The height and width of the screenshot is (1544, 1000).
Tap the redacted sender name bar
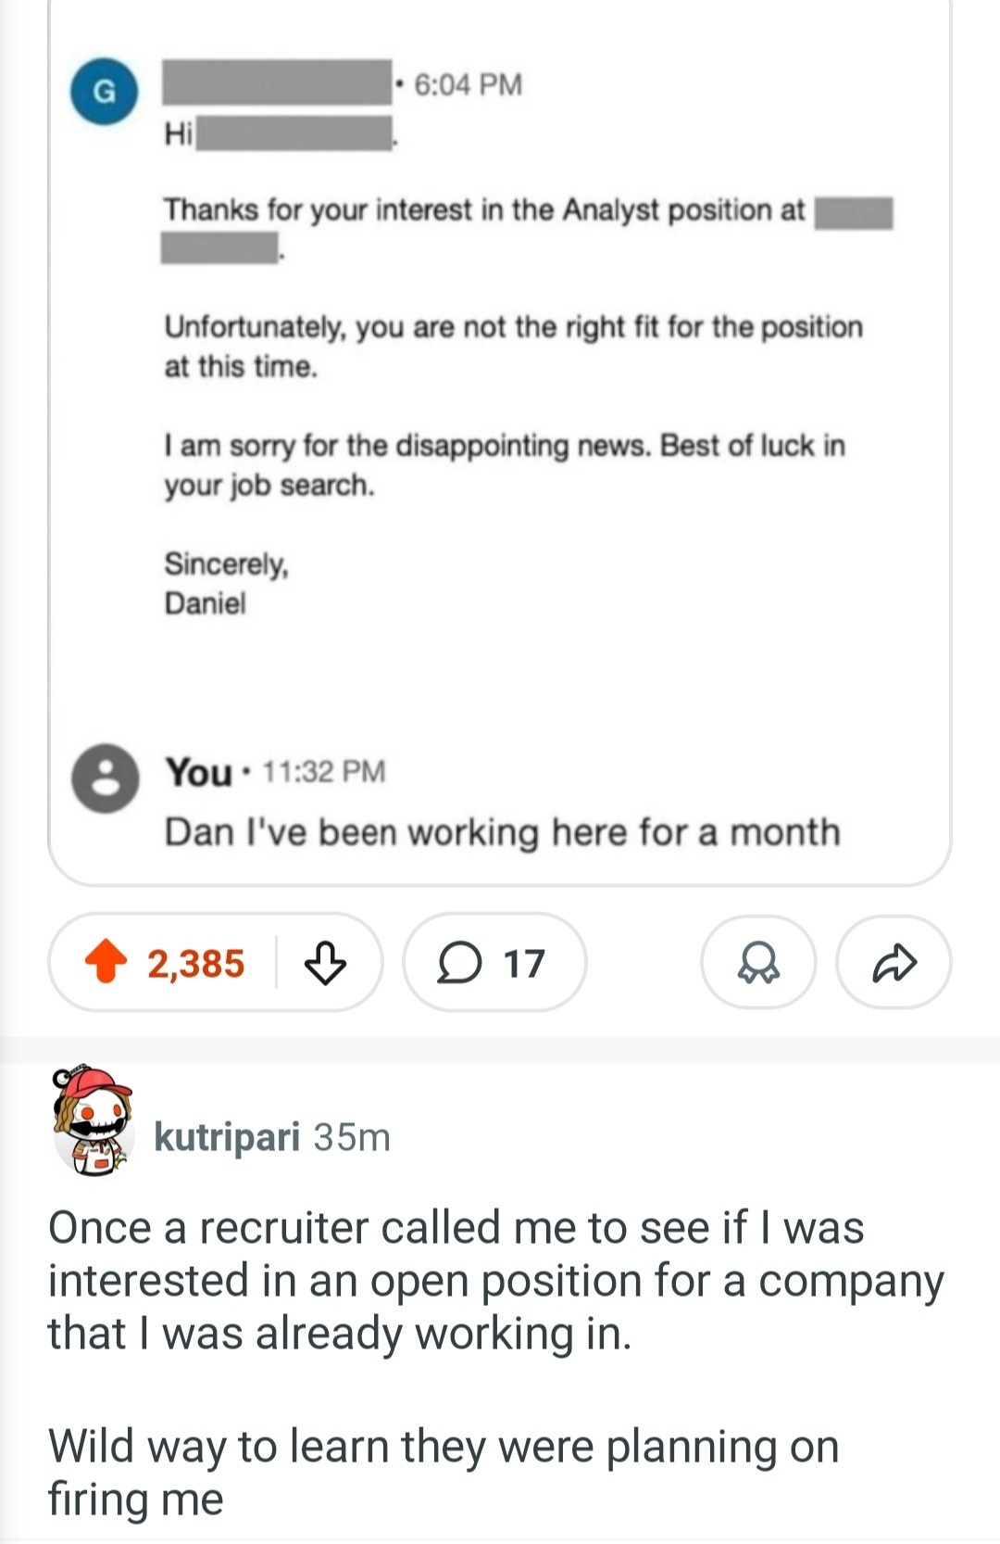(277, 82)
